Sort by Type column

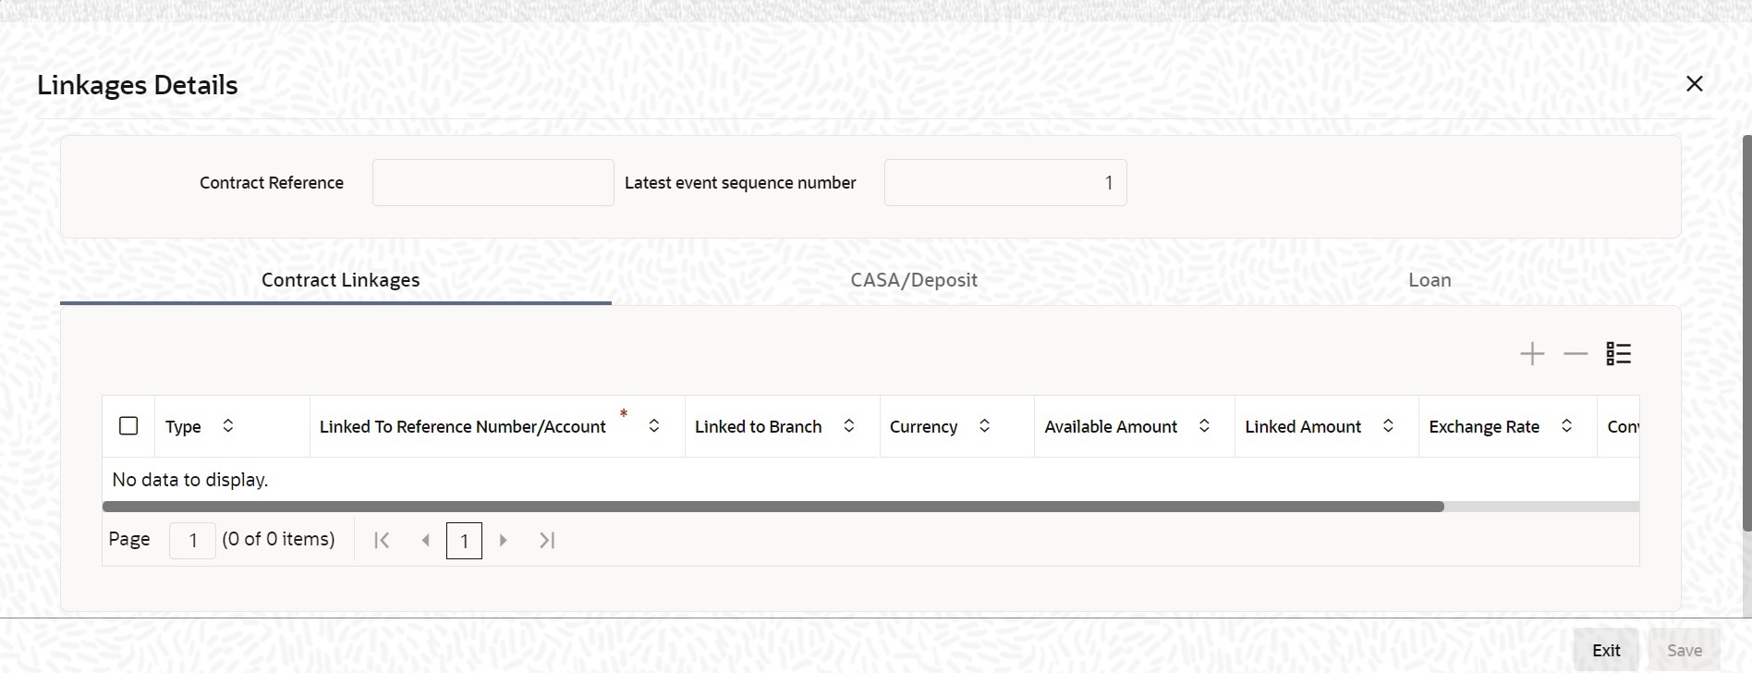coord(228,425)
